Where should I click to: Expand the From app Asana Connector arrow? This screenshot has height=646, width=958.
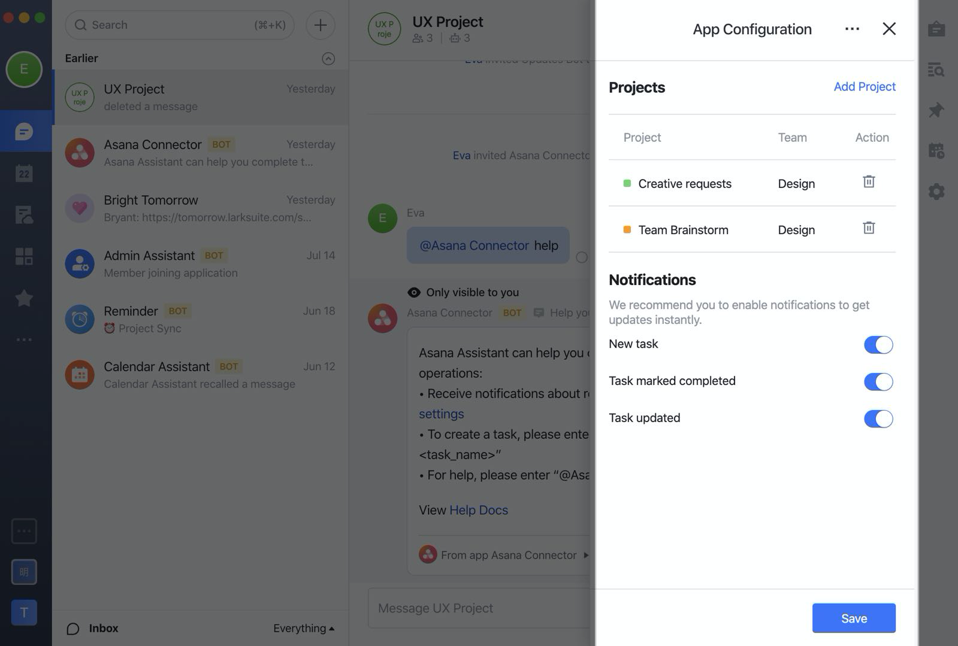586,555
